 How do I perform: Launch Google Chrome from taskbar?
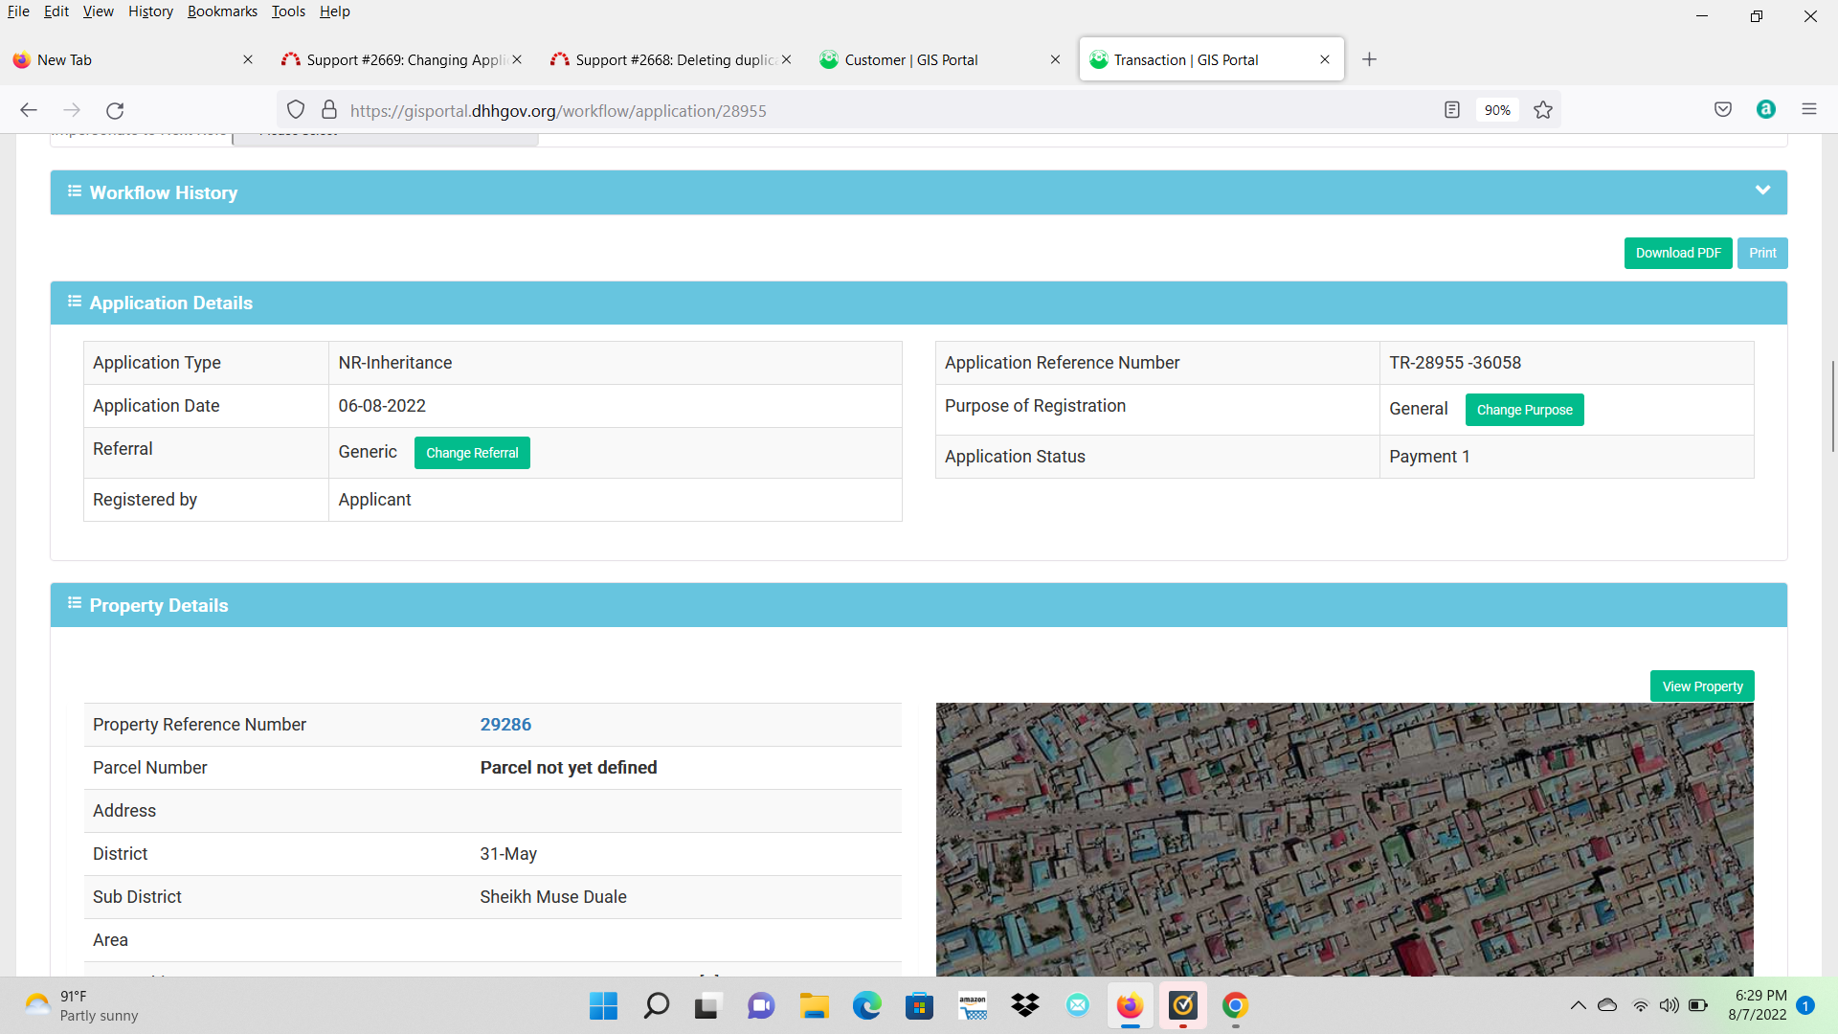tap(1235, 1005)
